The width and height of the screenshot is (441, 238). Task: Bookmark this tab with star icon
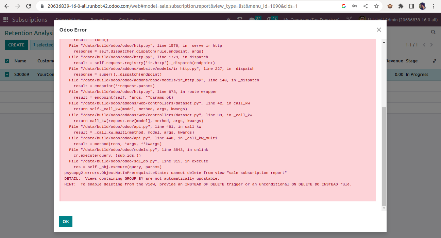(376, 6)
